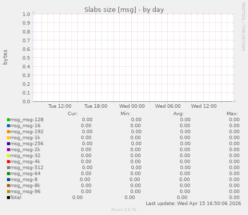Click the Cur value for msg_msg-128
Image resolution: width=248 pixels, height=215 pixels.
(x=87, y=120)
